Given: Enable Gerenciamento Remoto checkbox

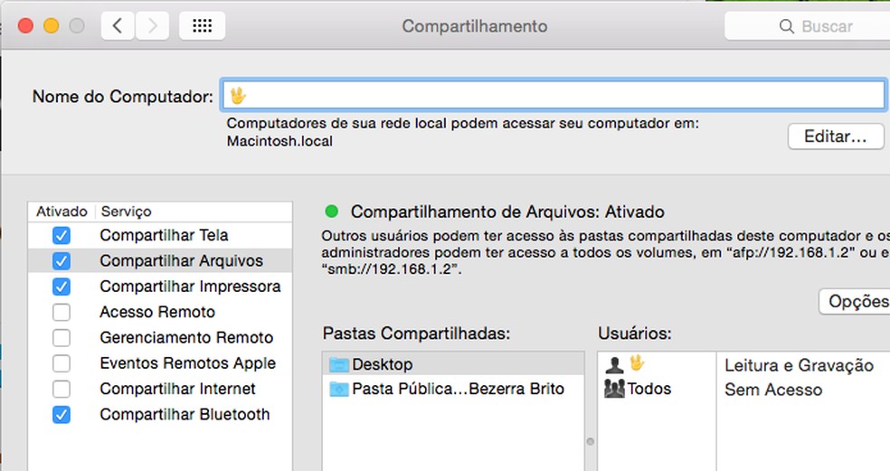Looking at the screenshot, I should pos(62,337).
